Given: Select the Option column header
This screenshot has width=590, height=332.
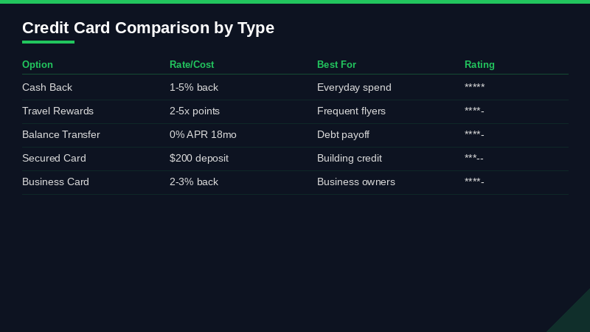Looking at the screenshot, I should tap(38, 65).
